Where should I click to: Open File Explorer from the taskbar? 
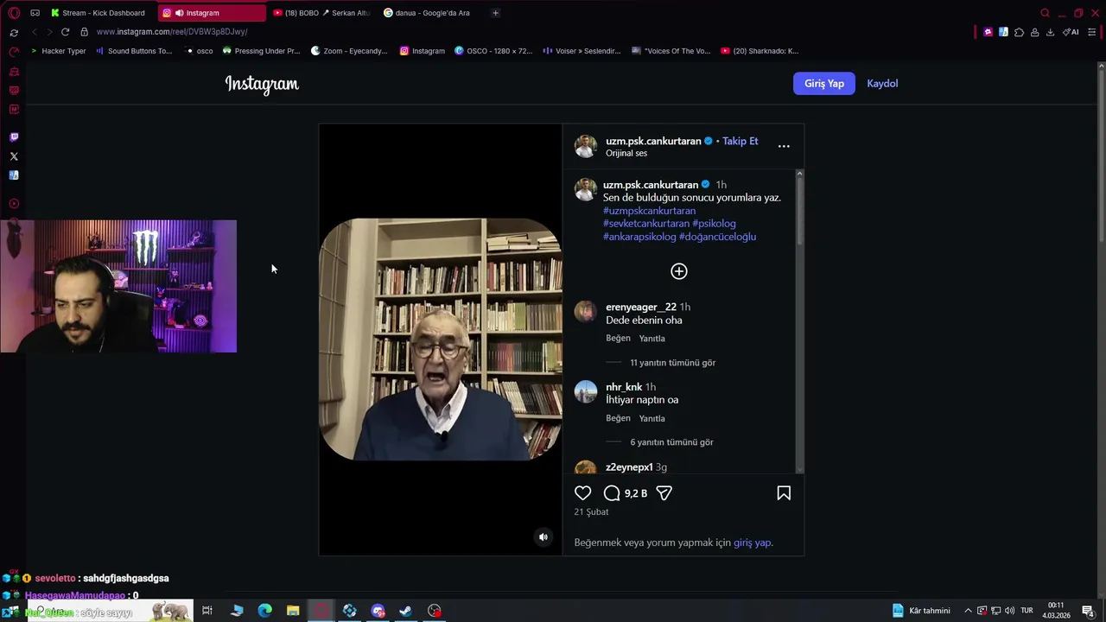coord(293,611)
